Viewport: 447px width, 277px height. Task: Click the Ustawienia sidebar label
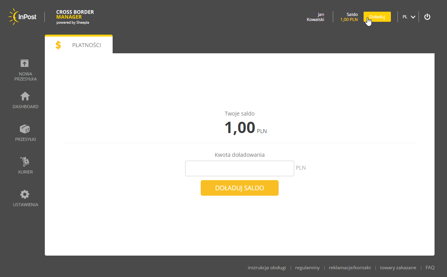click(26, 205)
